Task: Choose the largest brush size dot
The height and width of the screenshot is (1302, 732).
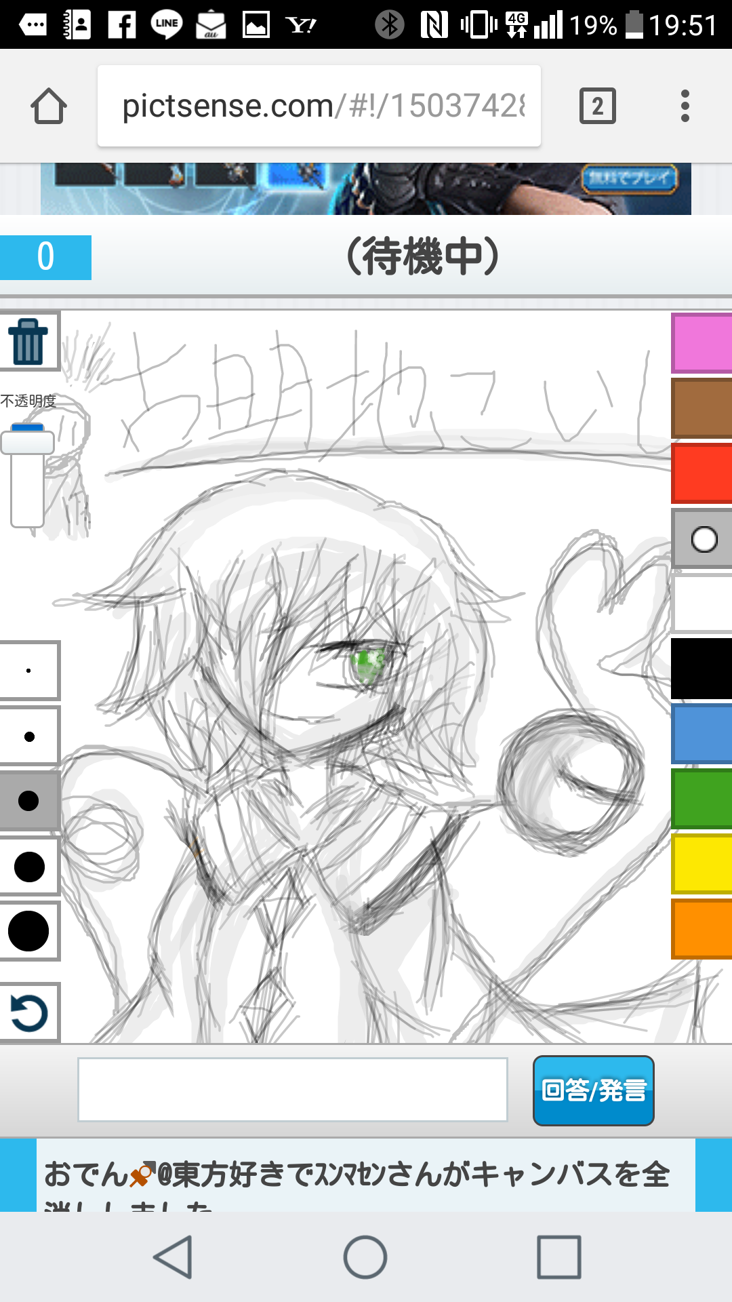Action: [x=29, y=931]
